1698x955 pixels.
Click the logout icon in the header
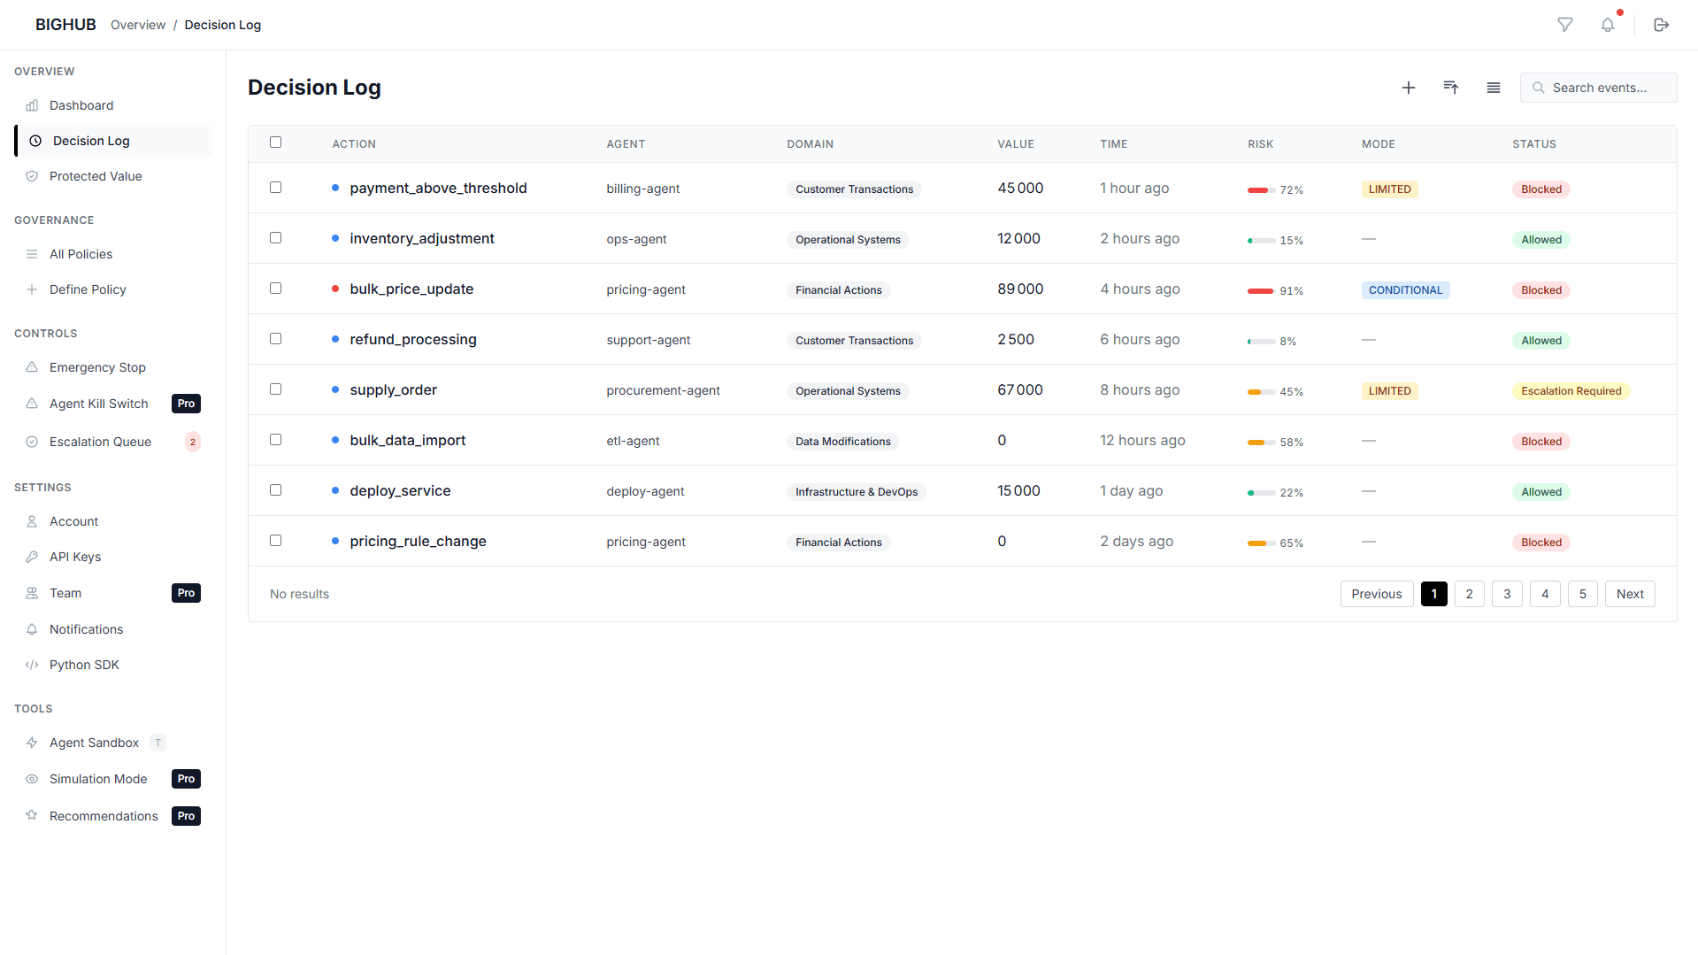tap(1662, 24)
